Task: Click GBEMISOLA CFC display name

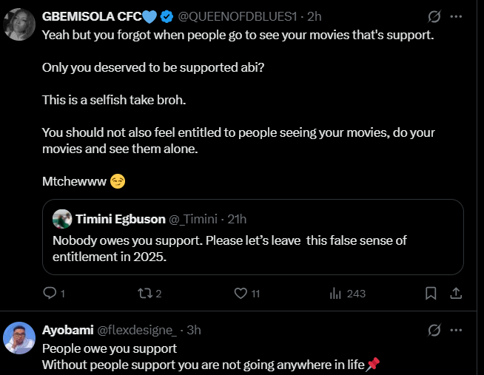Action: [x=91, y=16]
